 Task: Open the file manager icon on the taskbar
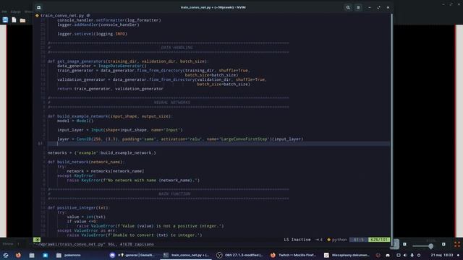[32, 255]
